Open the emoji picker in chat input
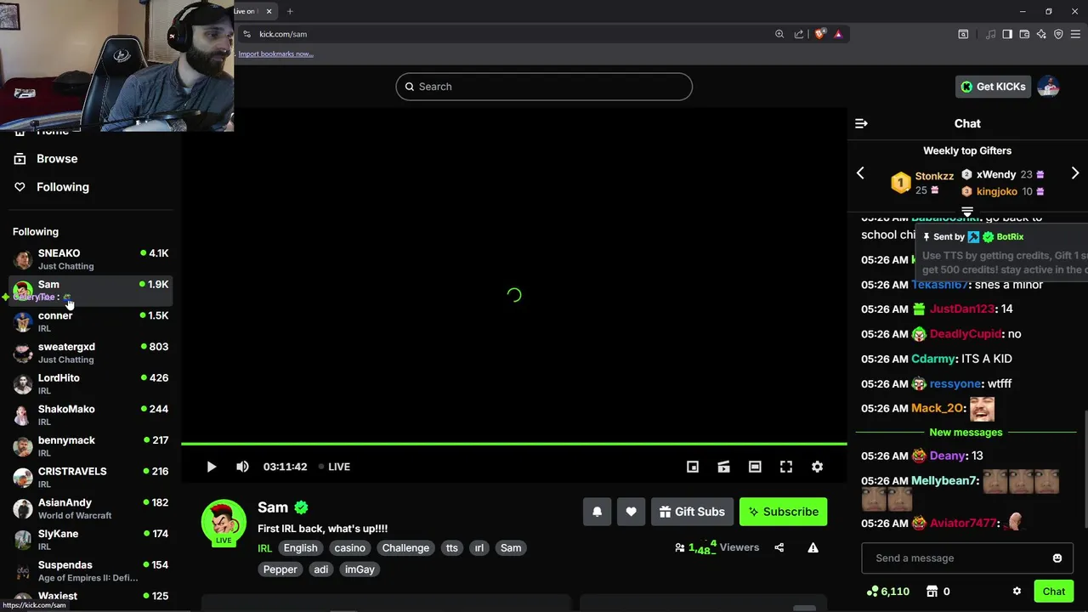The height and width of the screenshot is (612, 1088). tap(1057, 558)
